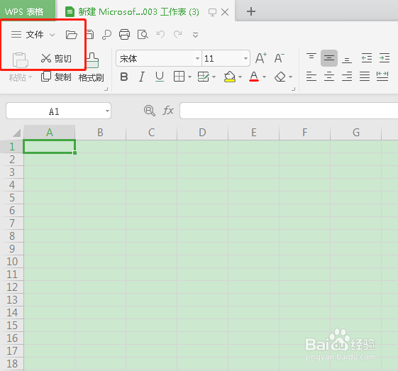This screenshot has width=398, height=371.
Task: Click the monitor icon on document tab
Action: pos(212,12)
